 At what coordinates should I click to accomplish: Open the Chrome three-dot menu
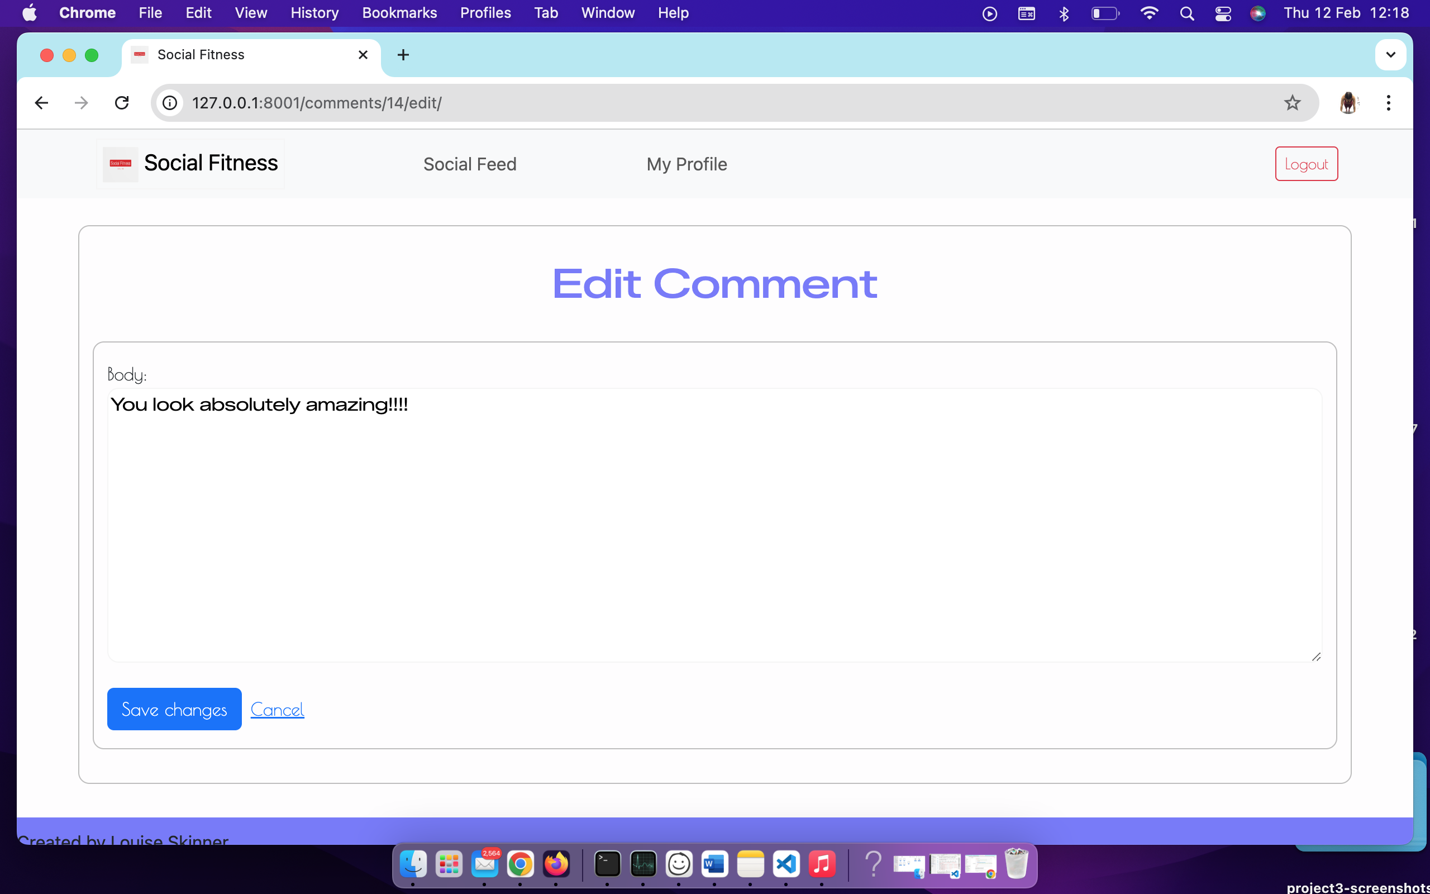(1389, 102)
